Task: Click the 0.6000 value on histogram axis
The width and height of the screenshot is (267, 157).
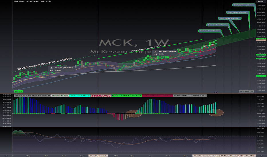Action: click(x=7, y=94)
